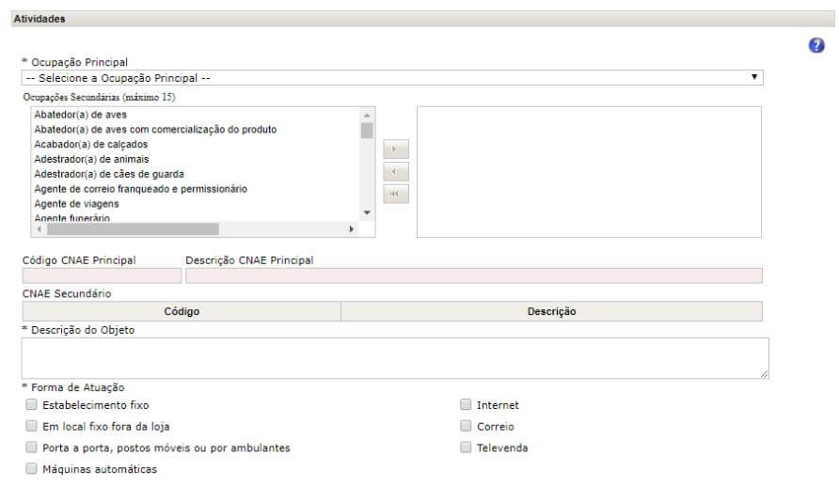
Task: Enable the Estabelecimento fixo checkbox
Action: [x=32, y=405]
